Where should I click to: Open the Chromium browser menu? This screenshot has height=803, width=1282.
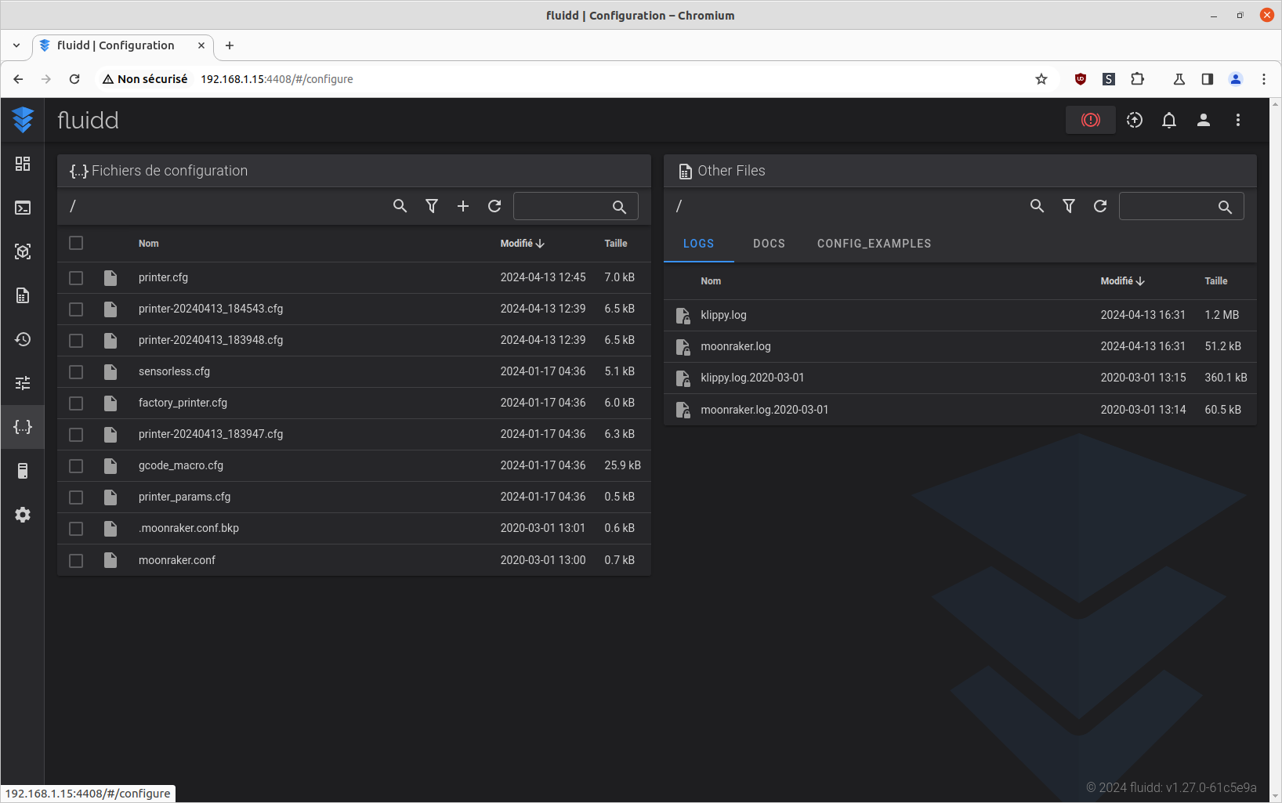(1264, 79)
